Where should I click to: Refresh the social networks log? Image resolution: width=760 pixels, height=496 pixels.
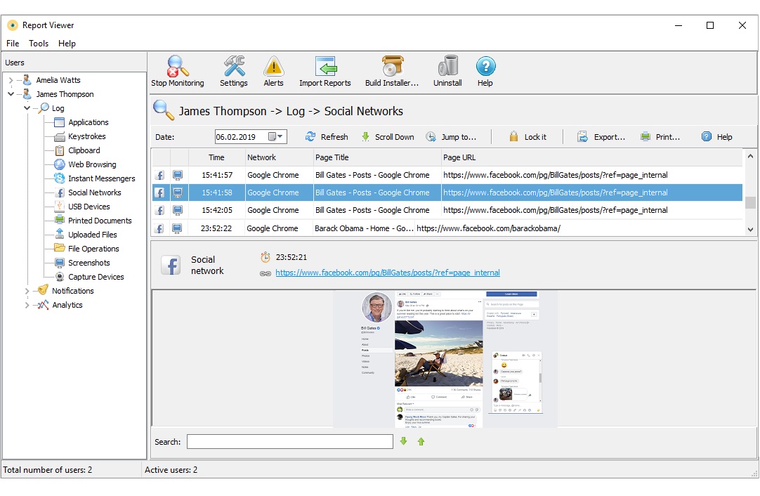(327, 137)
